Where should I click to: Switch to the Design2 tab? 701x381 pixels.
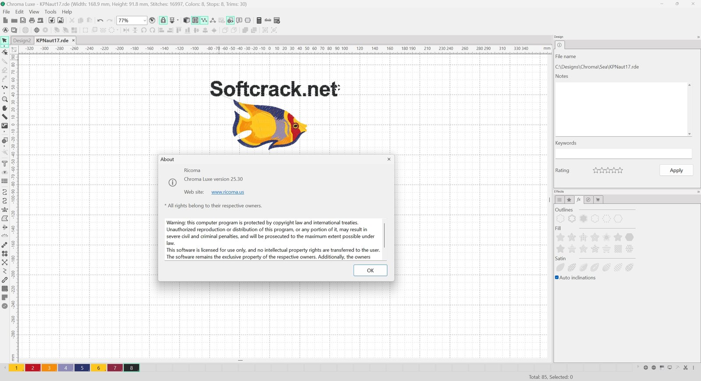click(x=22, y=40)
